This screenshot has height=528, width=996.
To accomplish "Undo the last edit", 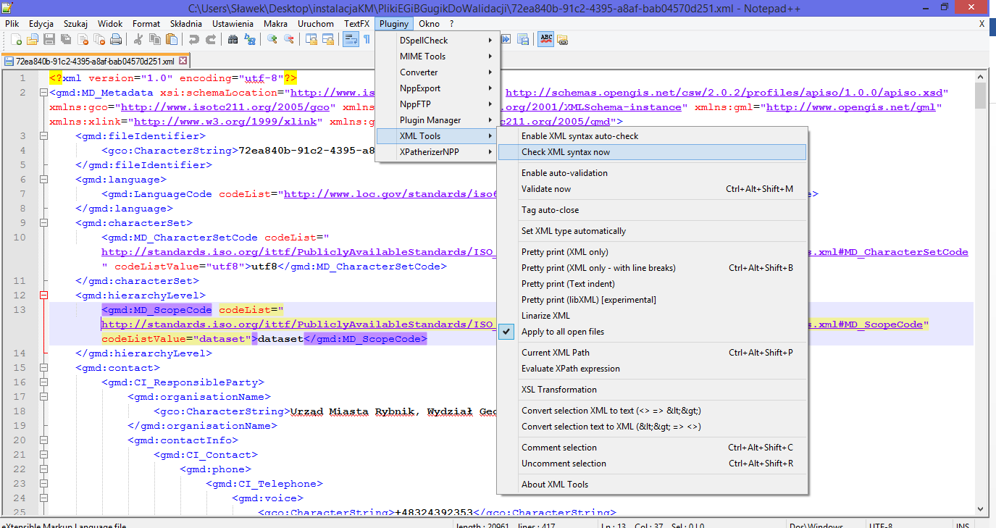I will click(x=194, y=39).
